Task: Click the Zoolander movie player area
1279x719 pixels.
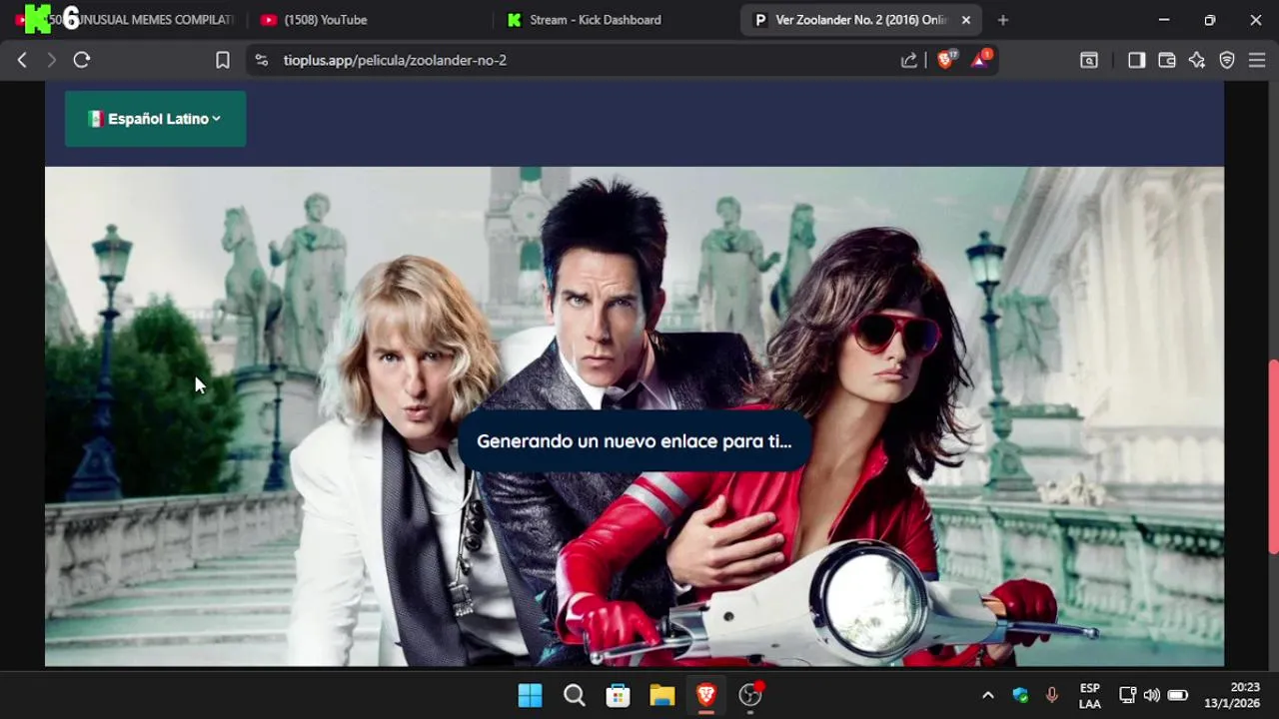Action: point(635,416)
